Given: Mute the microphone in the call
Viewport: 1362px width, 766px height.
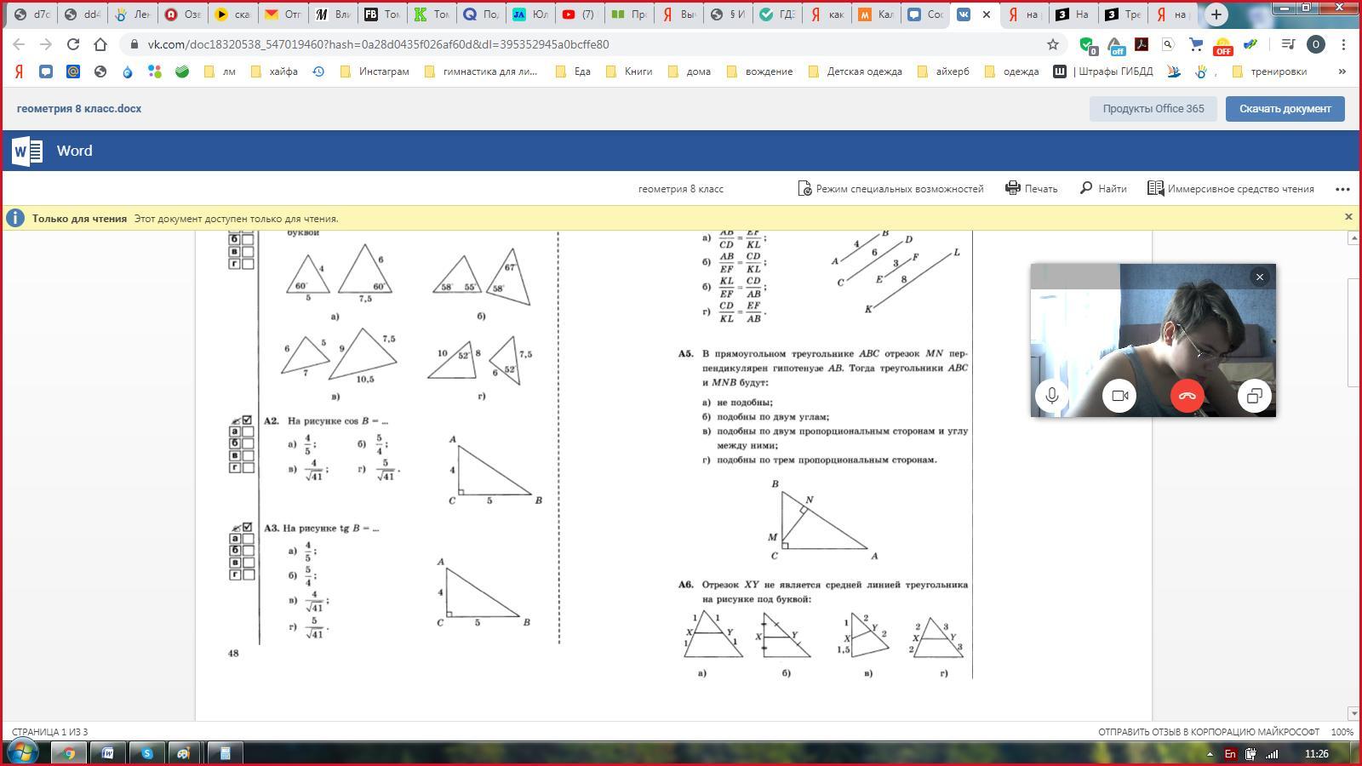Looking at the screenshot, I should coord(1052,396).
